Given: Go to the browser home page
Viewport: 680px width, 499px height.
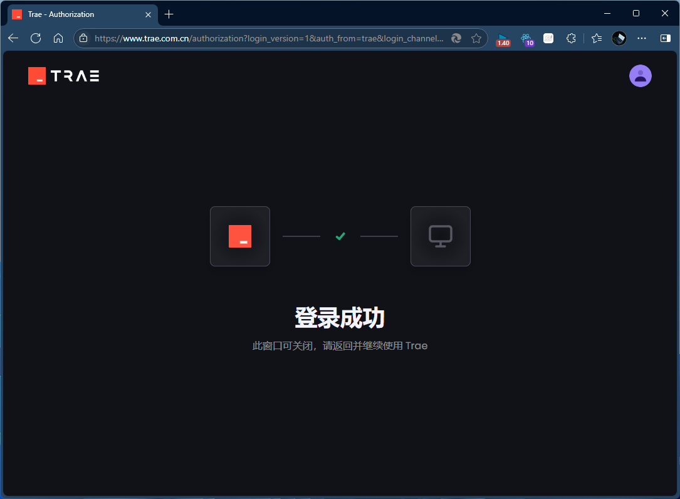Looking at the screenshot, I should pyautogui.click(x=58, y=38).
